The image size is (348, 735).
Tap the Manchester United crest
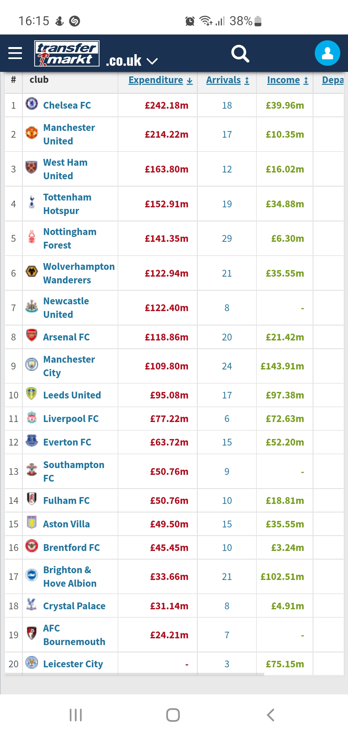coord(32,133)
